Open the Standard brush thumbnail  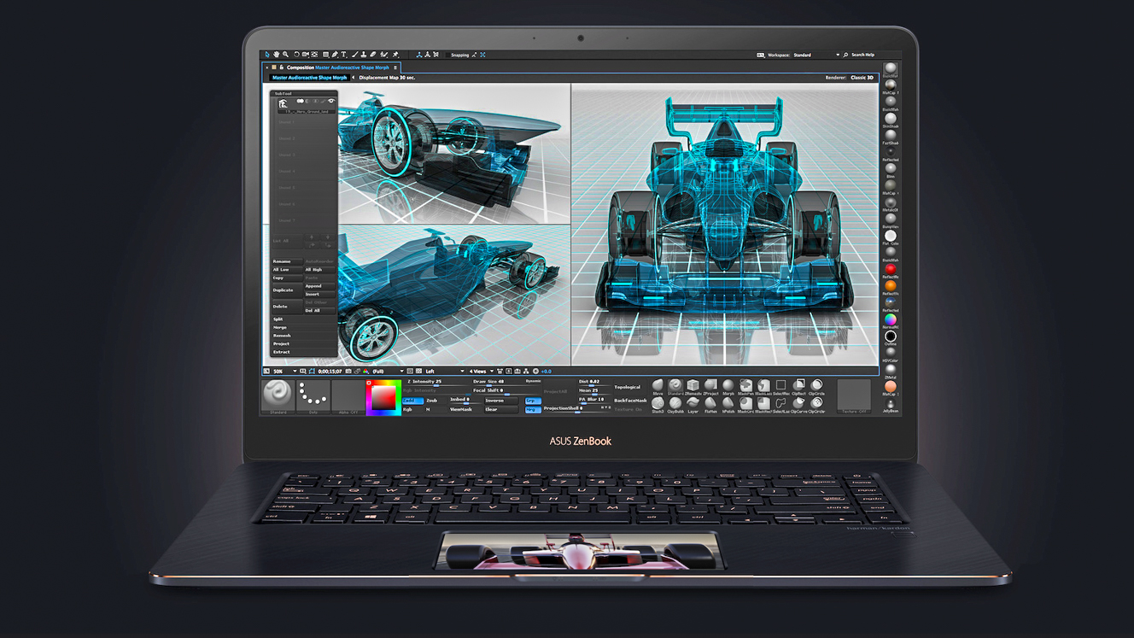pyautogui.click(x=278, y=396)
